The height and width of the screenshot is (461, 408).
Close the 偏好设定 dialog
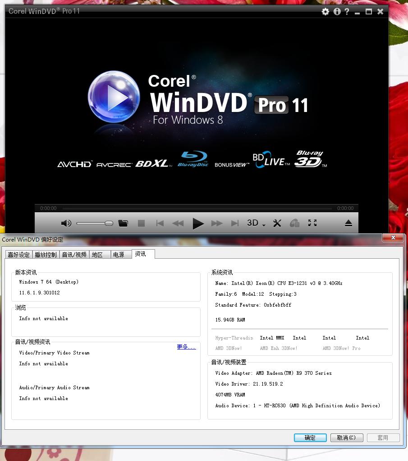(393, 237)
